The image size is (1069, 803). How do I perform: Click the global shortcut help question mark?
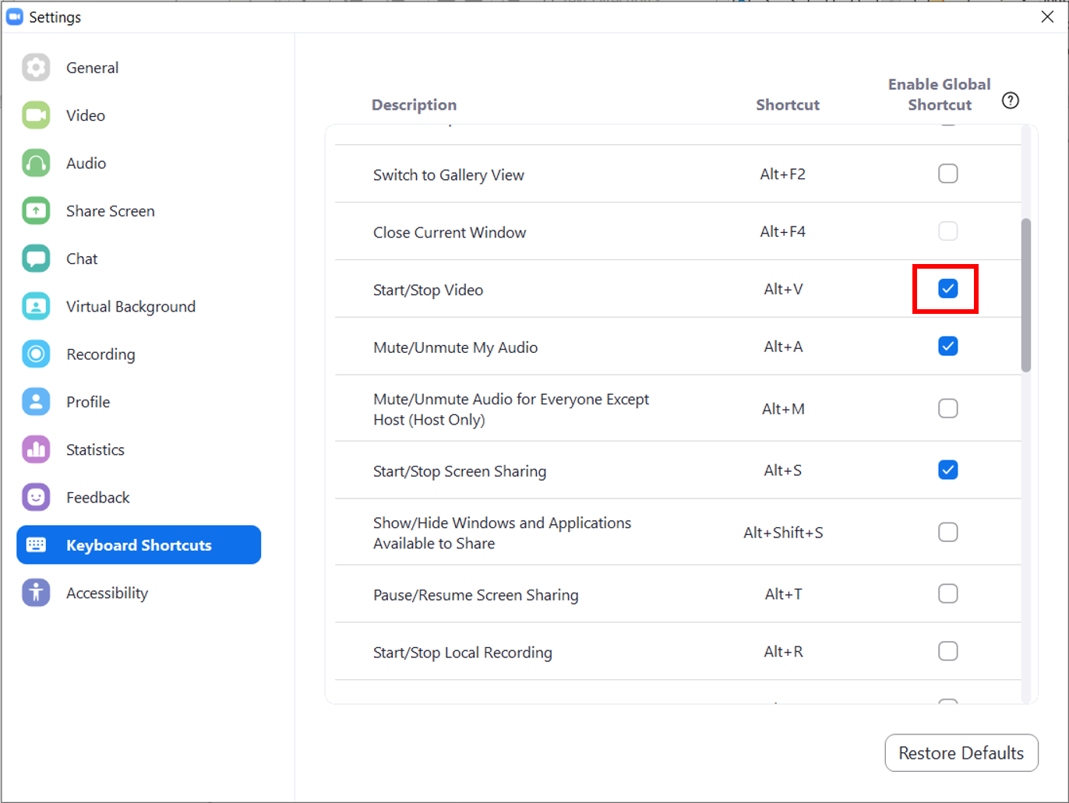pos(1011,100)
